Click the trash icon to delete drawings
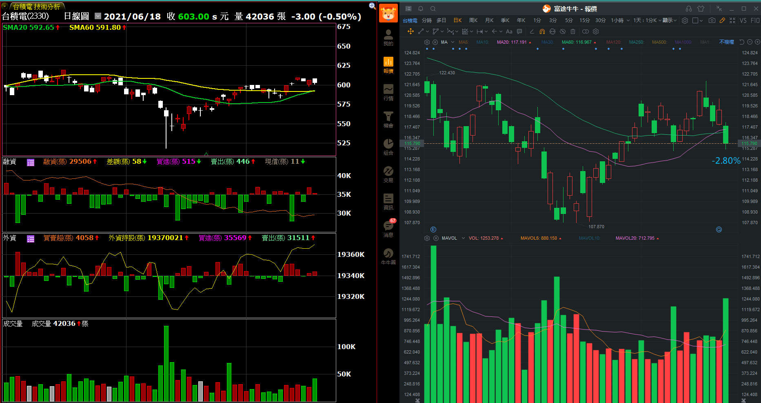The height and width of the screenshot is (403, 761). pyautogui.click(x=573, y=31)
